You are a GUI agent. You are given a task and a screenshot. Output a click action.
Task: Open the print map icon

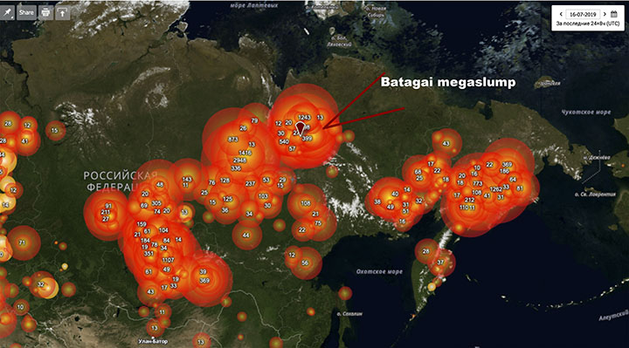(x=45, y=12)
